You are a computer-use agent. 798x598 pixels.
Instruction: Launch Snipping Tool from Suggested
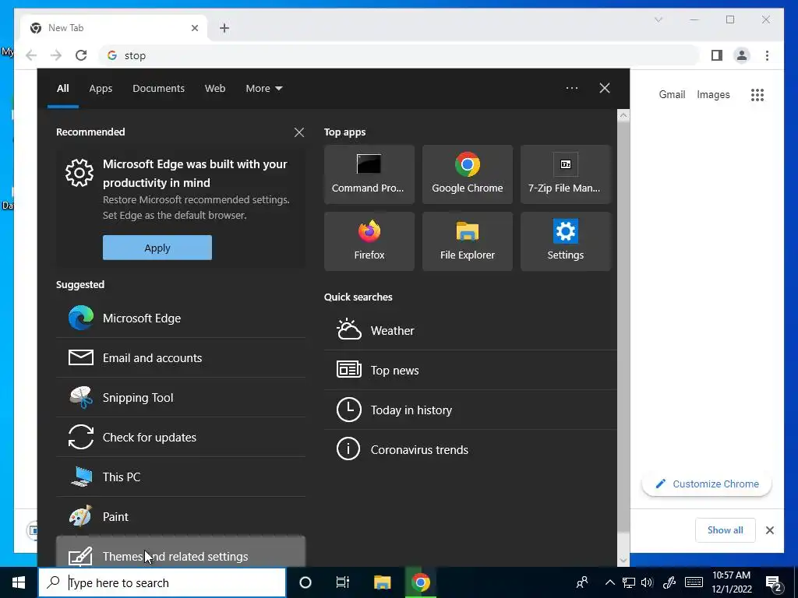(181, 398)
